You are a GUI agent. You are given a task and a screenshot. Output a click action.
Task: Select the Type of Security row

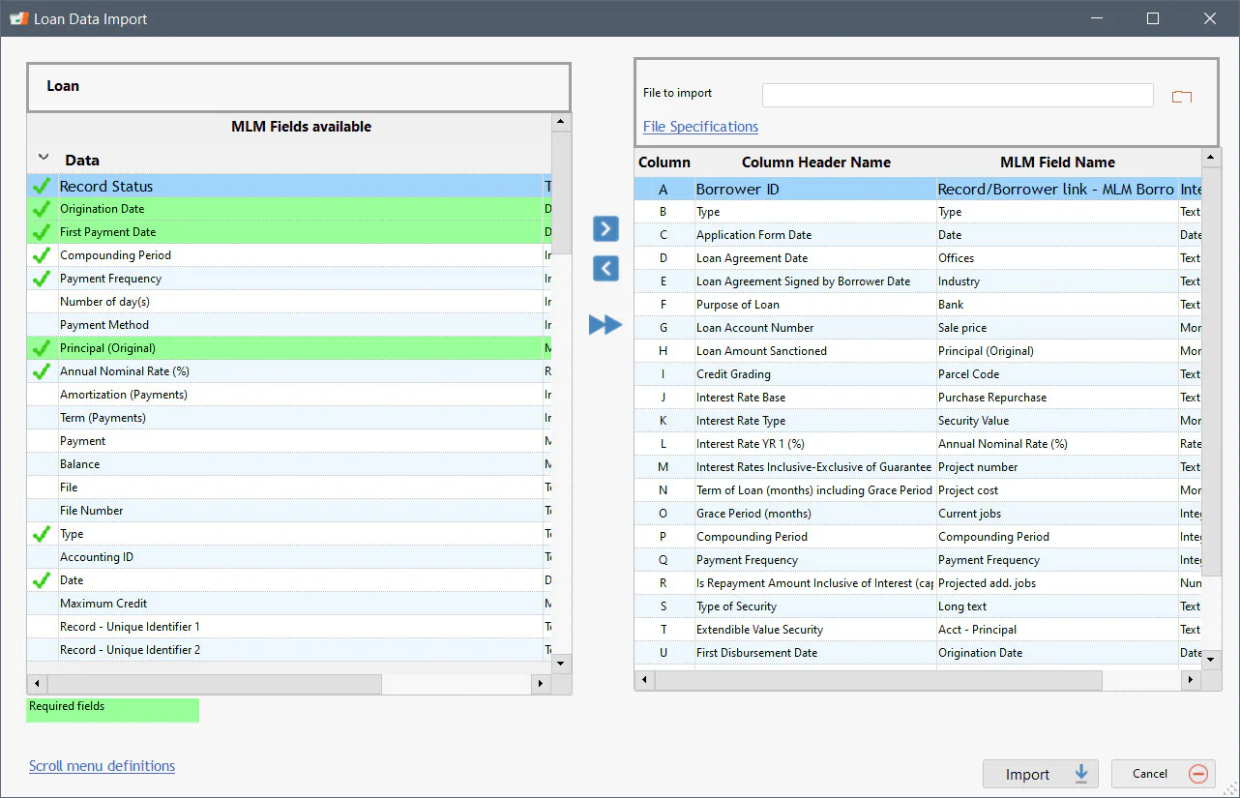click(x=918, y=606)
